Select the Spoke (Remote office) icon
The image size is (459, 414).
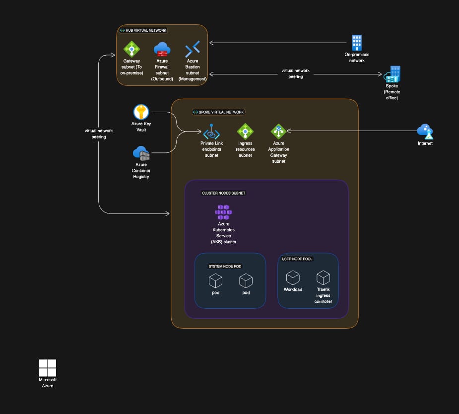pyautogui.click(x=392, y=74)
